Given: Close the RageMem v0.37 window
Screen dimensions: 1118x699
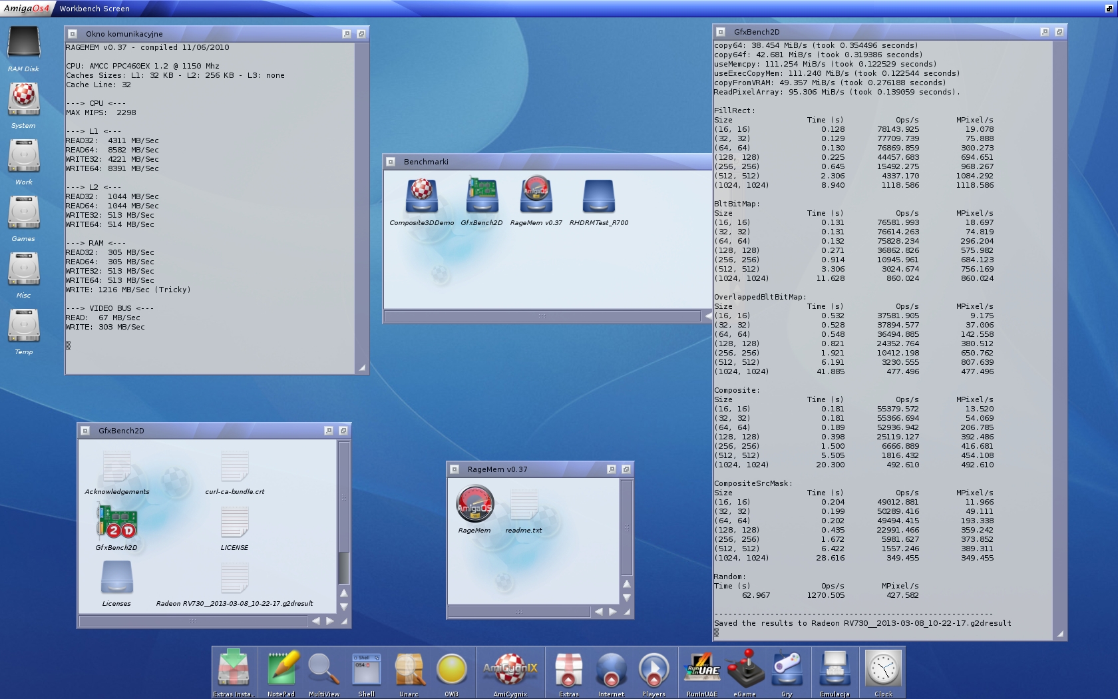Looking at the screenshot, I should (454, 469).
